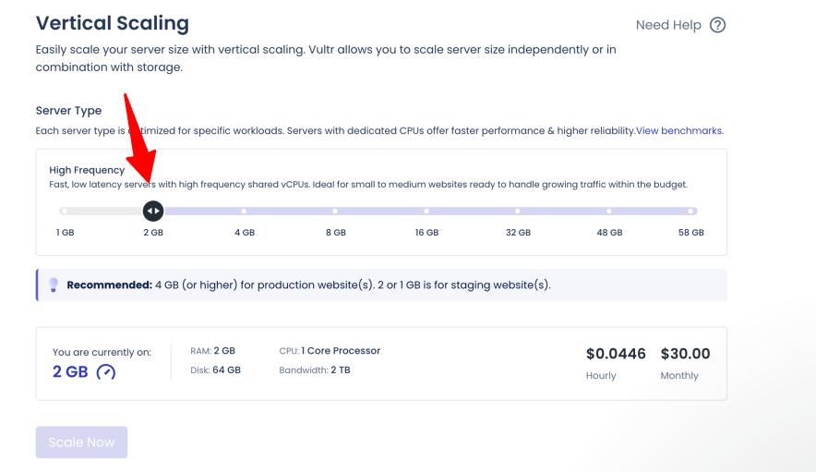Click the gauge icon next to 2 GB
Screen dimensions: 816x472
pyautogui.click(x=105, y=372)
